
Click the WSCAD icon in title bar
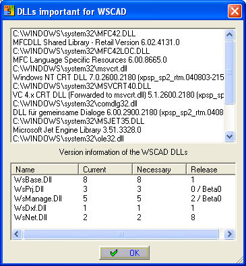(x=9, y=11)
